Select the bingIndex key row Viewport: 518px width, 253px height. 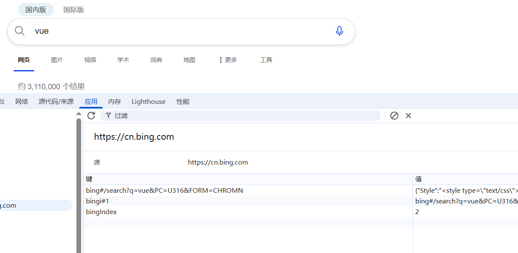248,212
